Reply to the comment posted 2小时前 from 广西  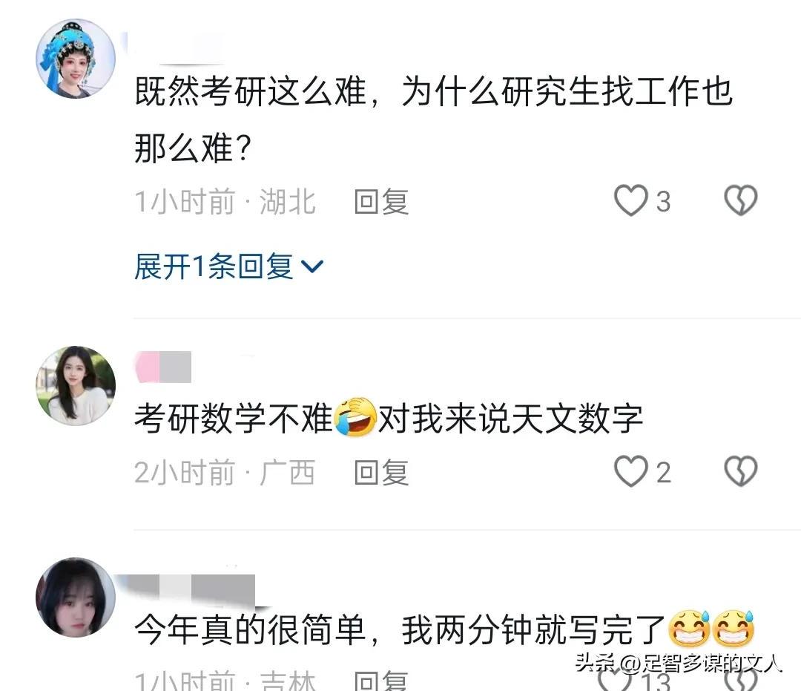click(382, 472)
